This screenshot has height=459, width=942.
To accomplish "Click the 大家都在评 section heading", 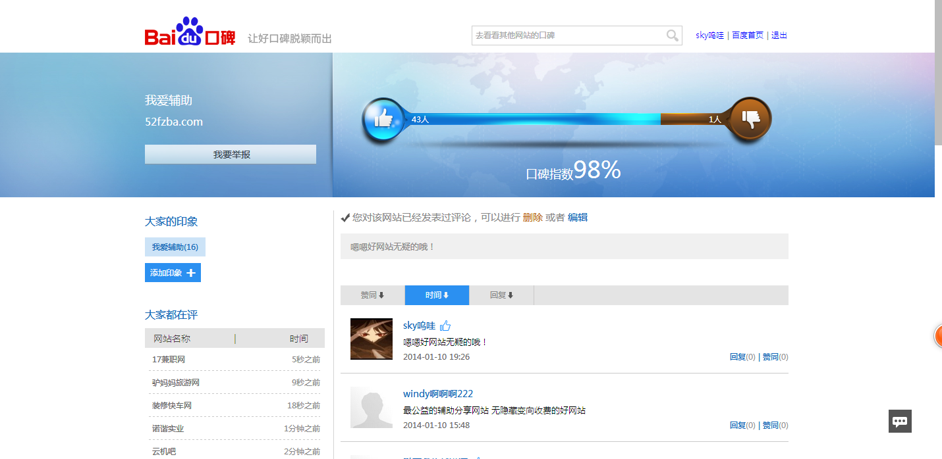I will pyautogui.click(x=171, y=315).
